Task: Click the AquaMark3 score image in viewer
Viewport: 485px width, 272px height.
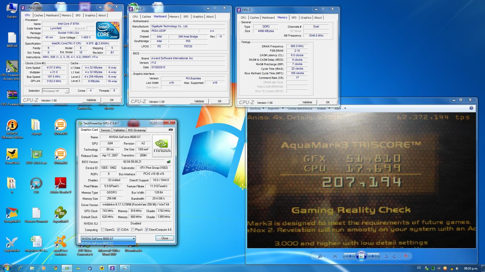Action: point(361,180)
